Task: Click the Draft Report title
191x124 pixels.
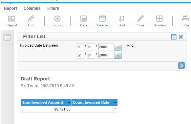Action: click(x=35, y=79)
